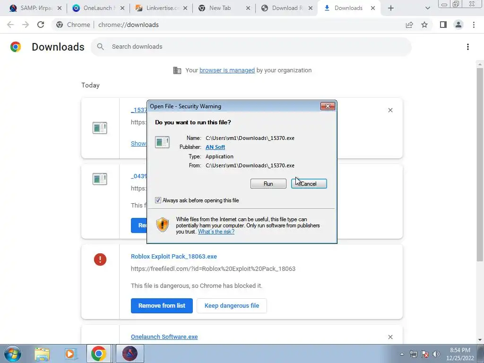Share this page icon in address bar

[x=409, y=25]
